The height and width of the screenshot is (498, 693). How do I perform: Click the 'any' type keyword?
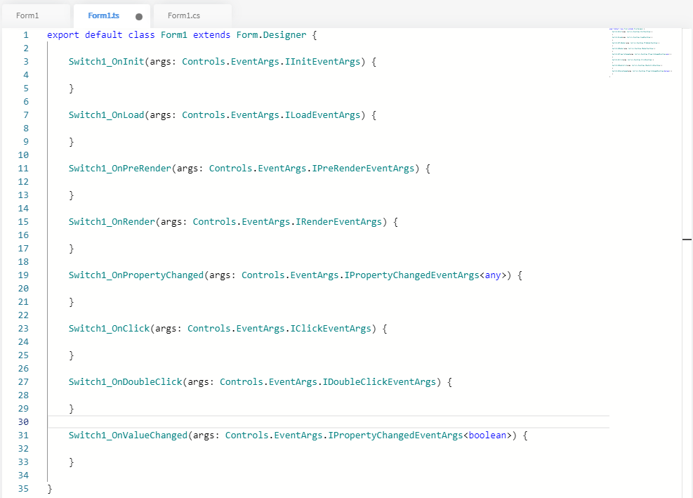(493, 275)
